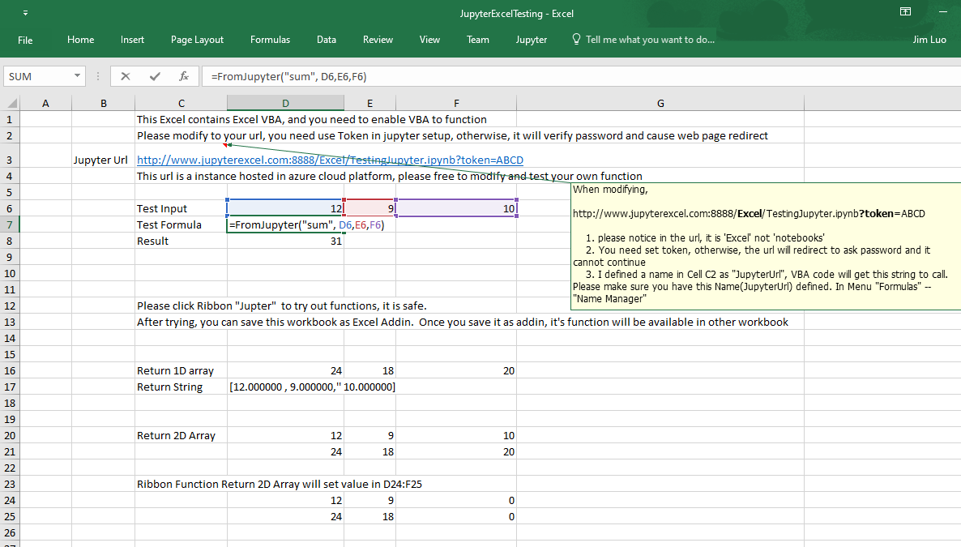Viewport: 961px width, 547px height.
Task: Open the File menu
Action: tap(25, 40)
